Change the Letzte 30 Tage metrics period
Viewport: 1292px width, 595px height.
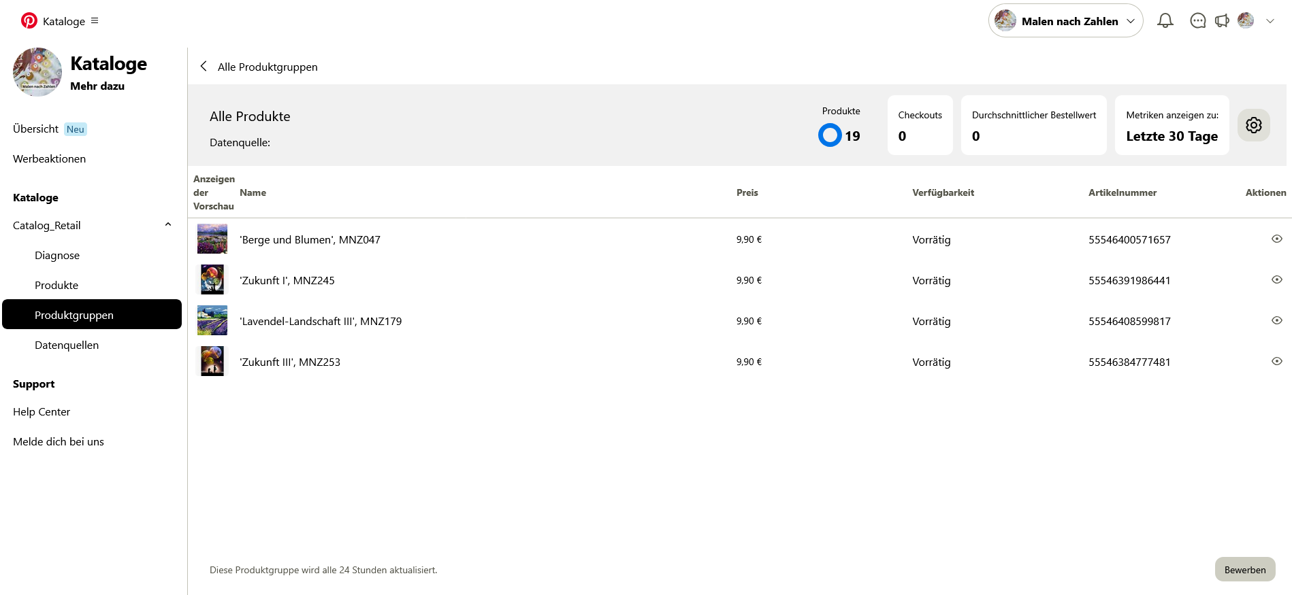tap(1172, 125)
